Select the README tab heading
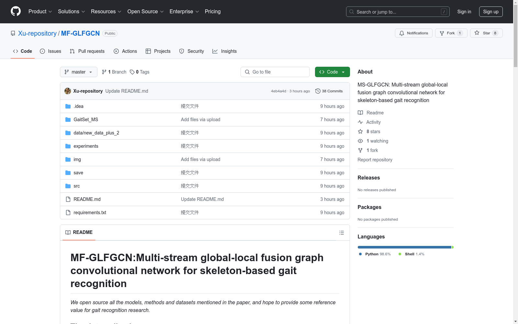This screenshot has width=518, height=324. coord(79,232)
